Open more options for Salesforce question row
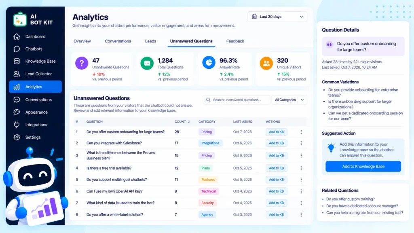The height and width of the screenshot is (233, 414). (301, 143)
